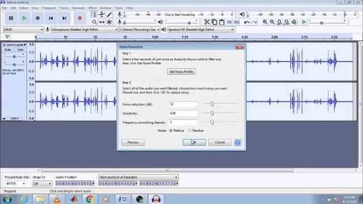Image resolution: width=363 pixels, height=204 pixels.
Task: Click the Cut scissors icon
Action: click(x=206, y=22)
